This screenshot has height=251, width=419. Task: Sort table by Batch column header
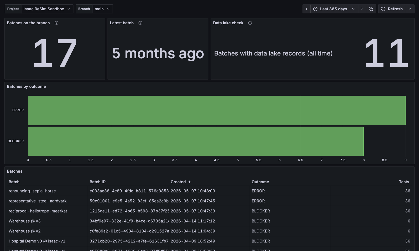pos(14,182)
